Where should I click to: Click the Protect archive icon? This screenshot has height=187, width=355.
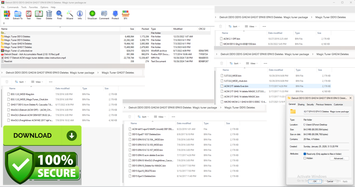pyautogui.click(x=115, y=15)
